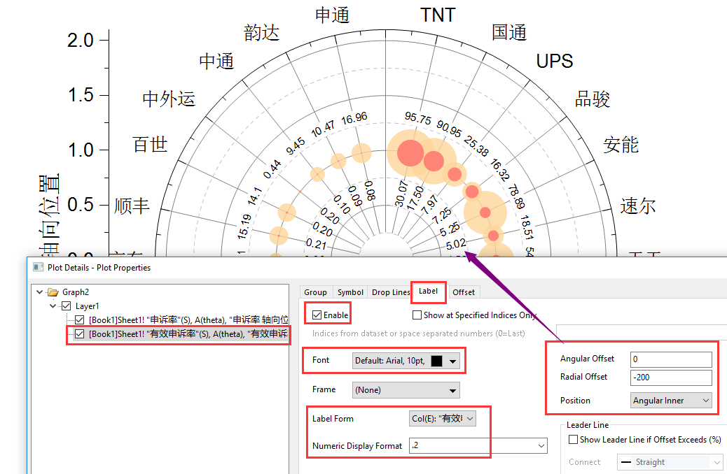This screenshot has height=474, width=727.
Task: Open the Frame dropdown showing (None)
Action: coord(452,390)
